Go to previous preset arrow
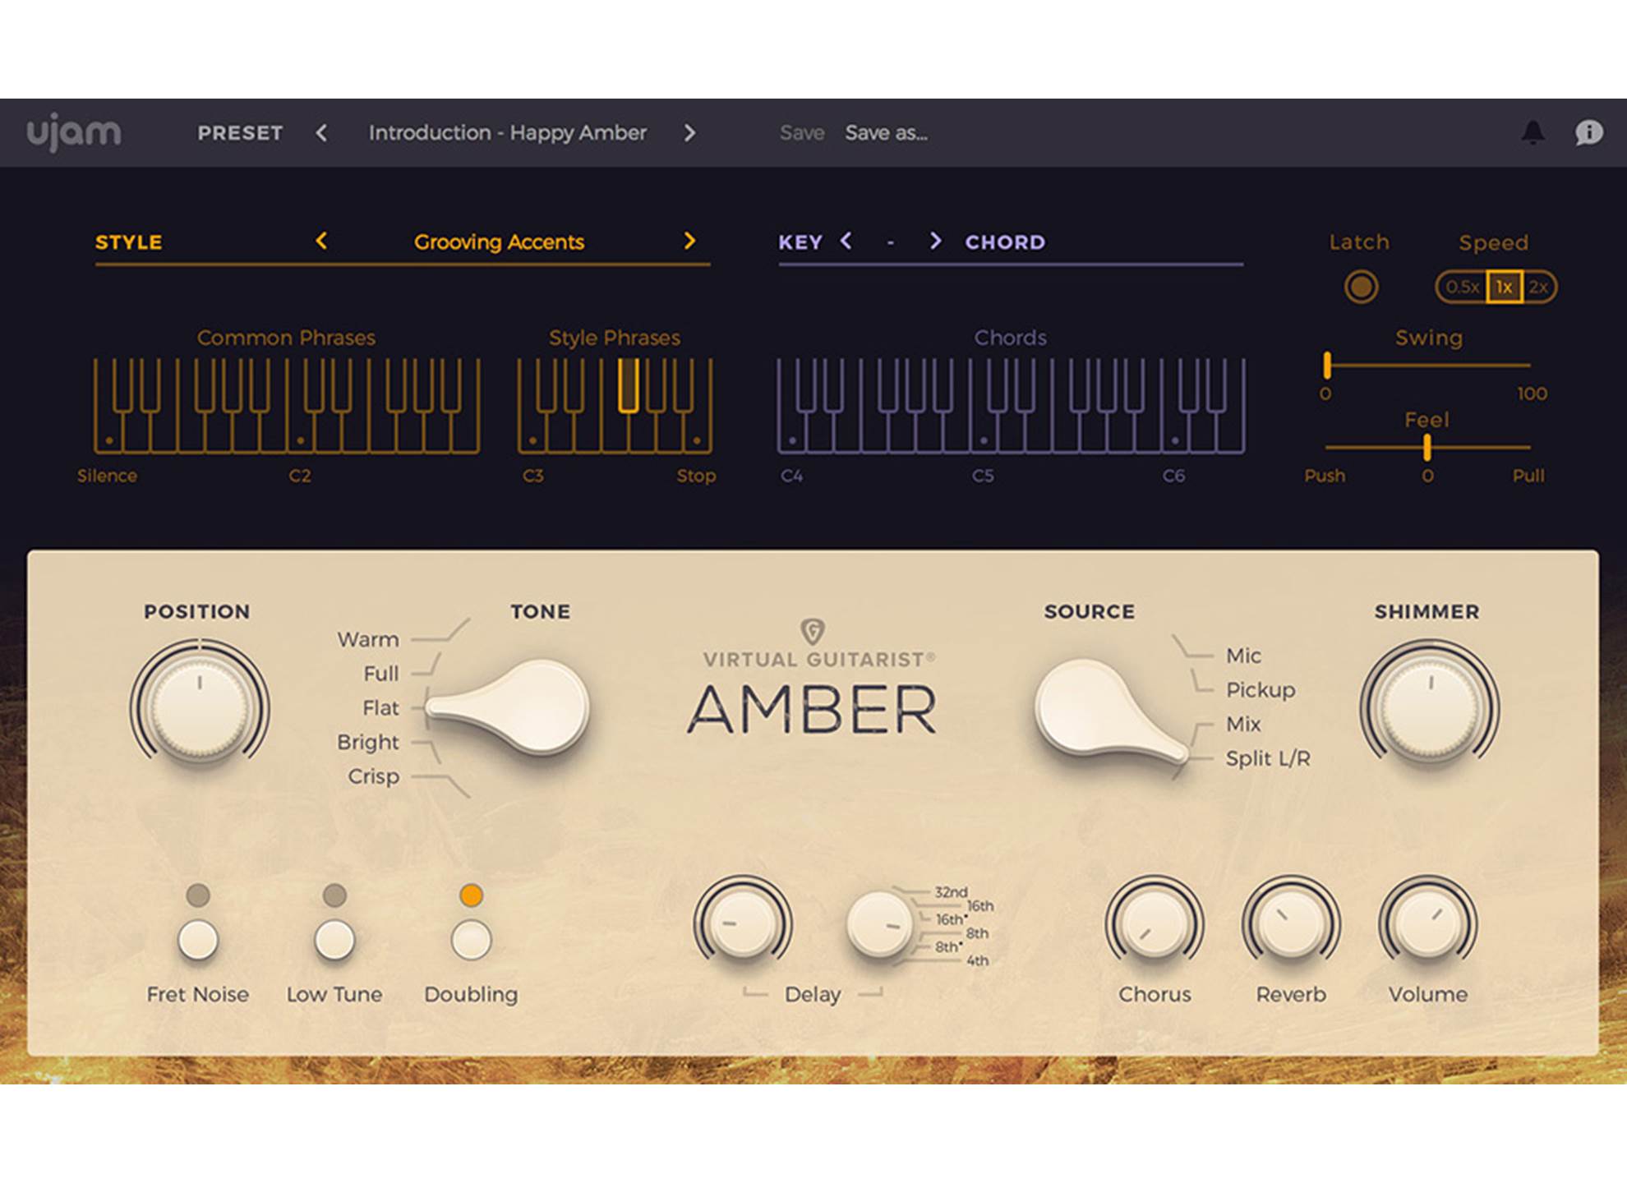The image size is (1627, 1183). pyautogui.click(x=321, y=132)
